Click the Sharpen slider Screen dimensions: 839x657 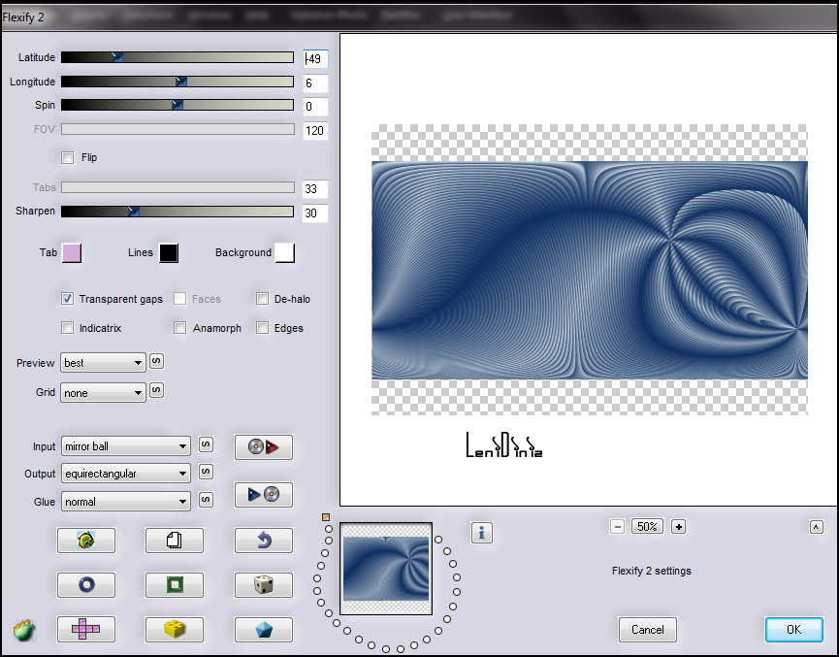(x=177, y=212)
